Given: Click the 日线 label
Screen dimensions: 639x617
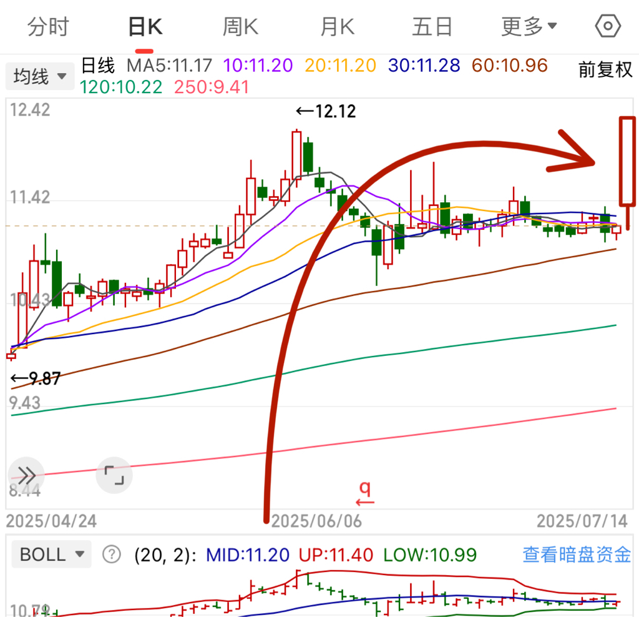Looking at the screenshot, I should 98,65.
